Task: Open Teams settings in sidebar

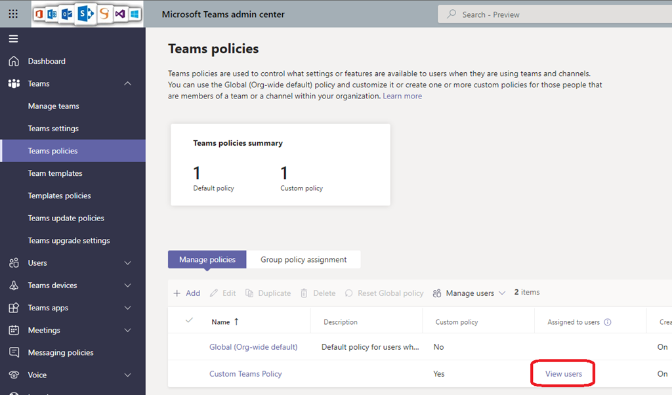Action: tap(53, 129)
